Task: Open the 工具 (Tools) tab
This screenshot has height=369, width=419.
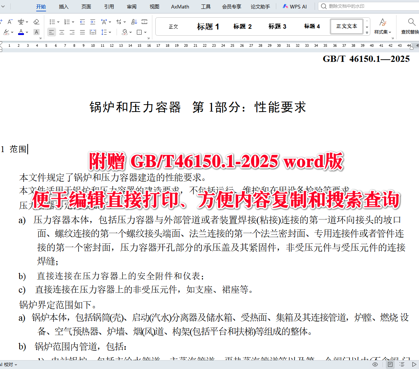Action: [x=206, y=7]
